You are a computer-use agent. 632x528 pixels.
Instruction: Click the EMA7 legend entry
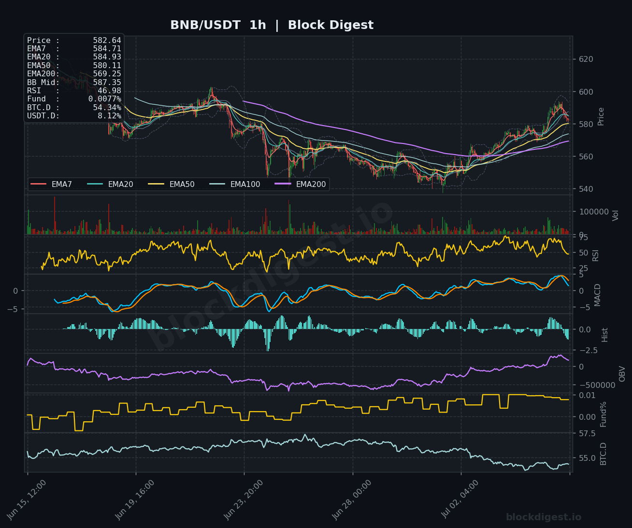(51, 184)
